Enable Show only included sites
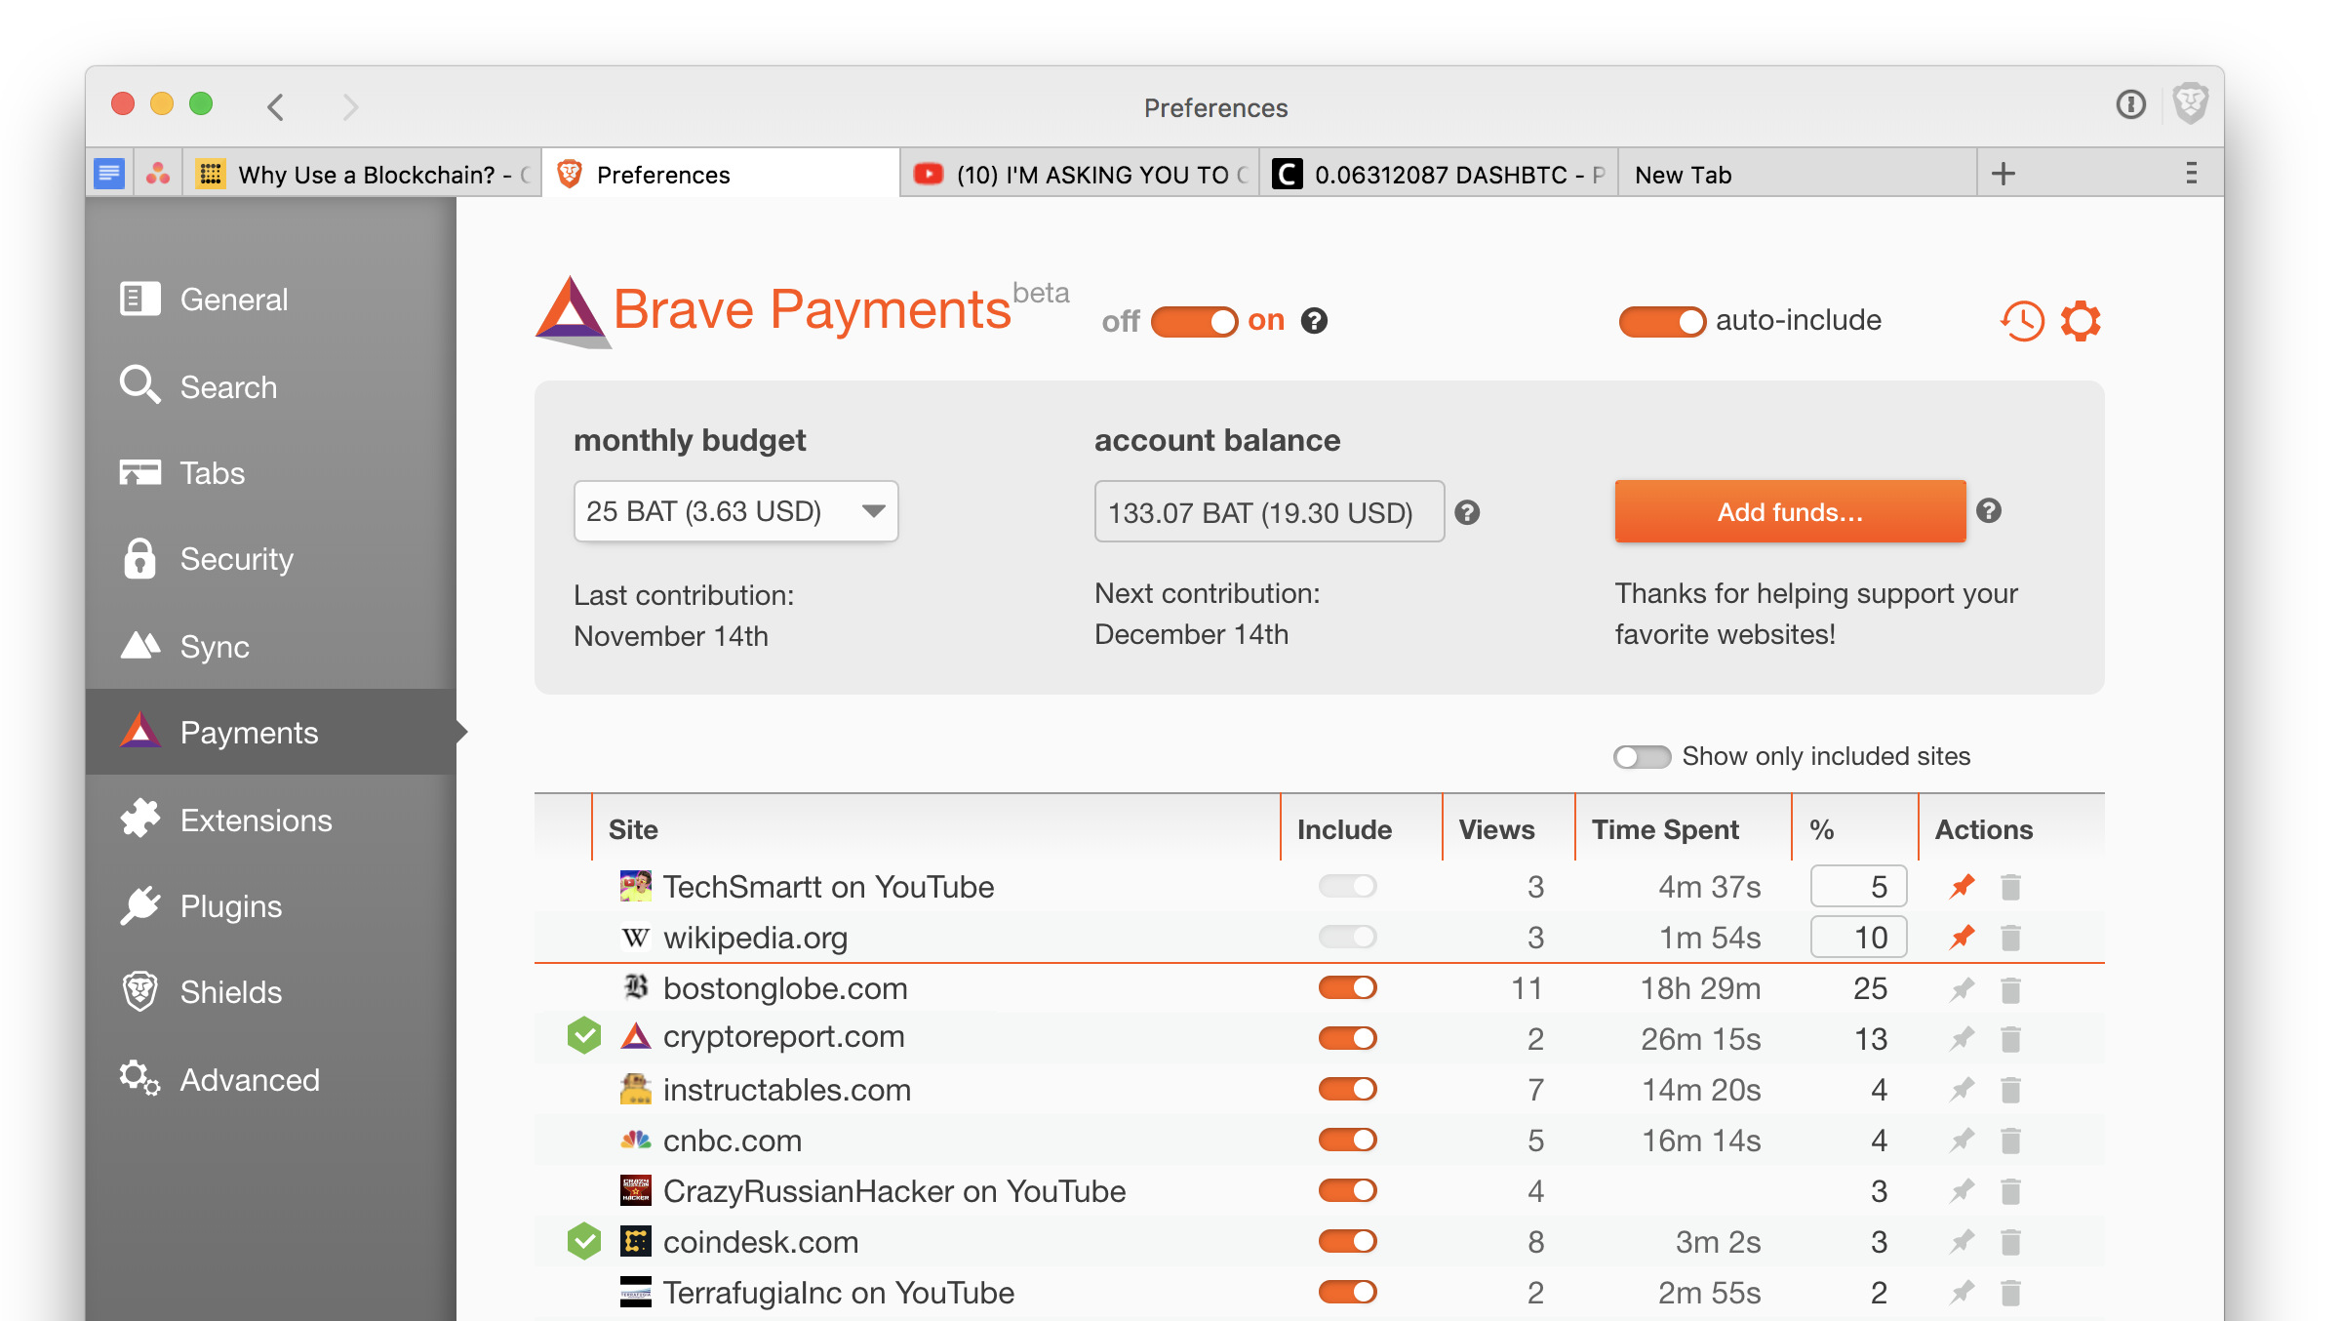 click(1642, 757)
